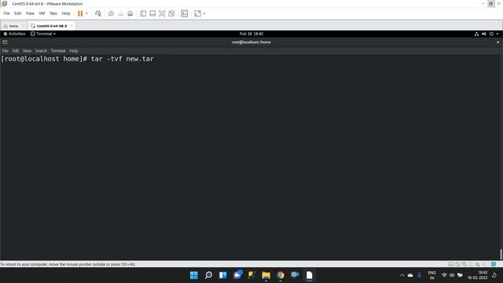Screen dimensions: 503x283
Task: Revert the virtual machine to its snapshot
Action: (120, 13)
